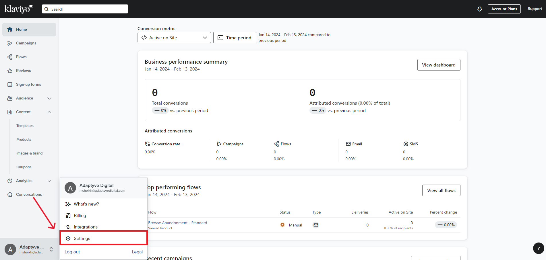Choose Billing from the account menu

80,215
